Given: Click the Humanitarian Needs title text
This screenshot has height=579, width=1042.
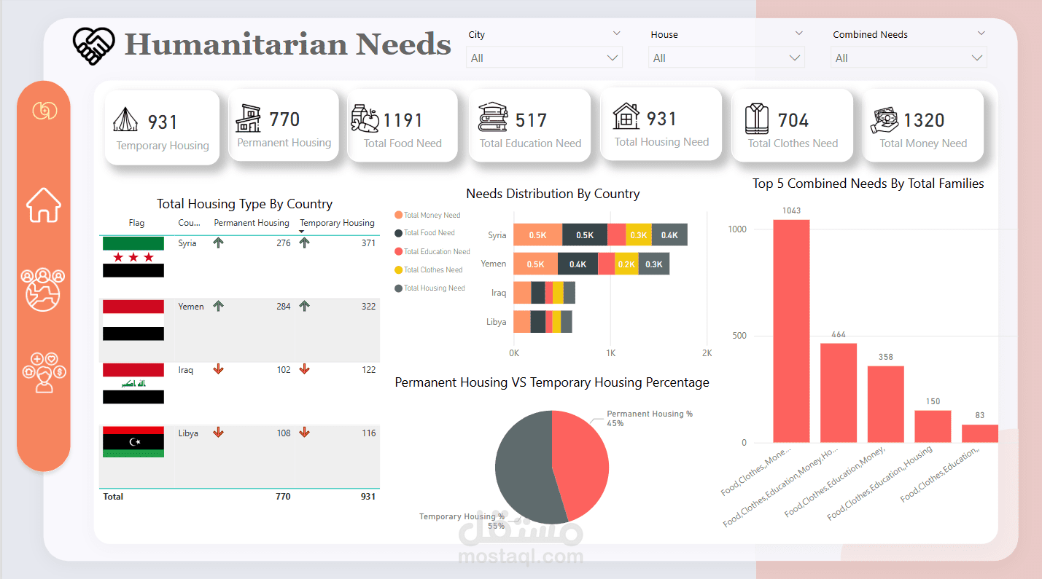Looking at the screenshot, I should 288,44.
